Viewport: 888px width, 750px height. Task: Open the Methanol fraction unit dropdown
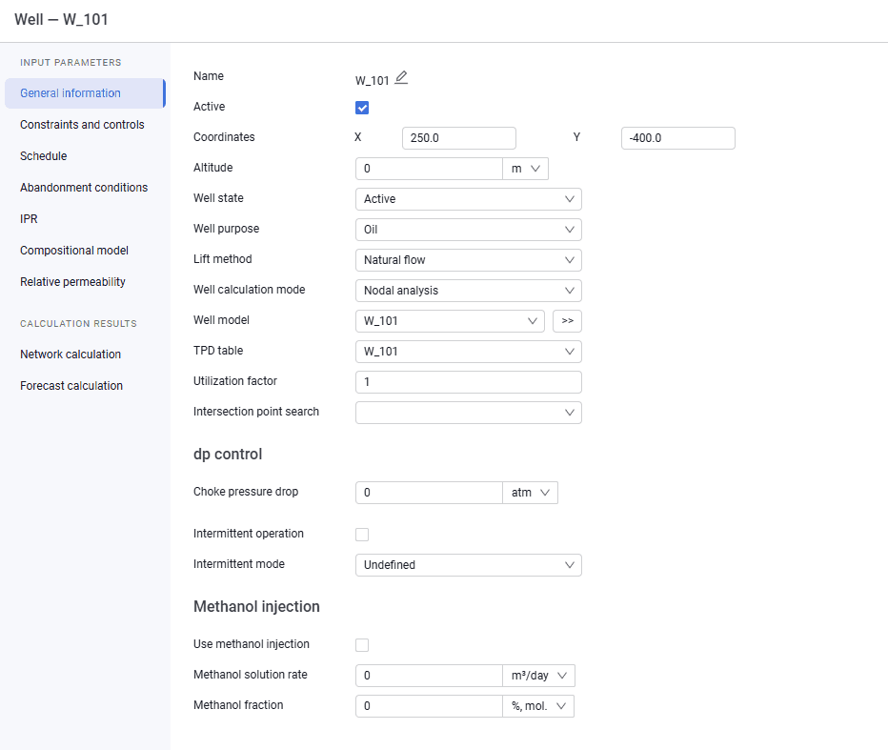(x=538, y=706)
